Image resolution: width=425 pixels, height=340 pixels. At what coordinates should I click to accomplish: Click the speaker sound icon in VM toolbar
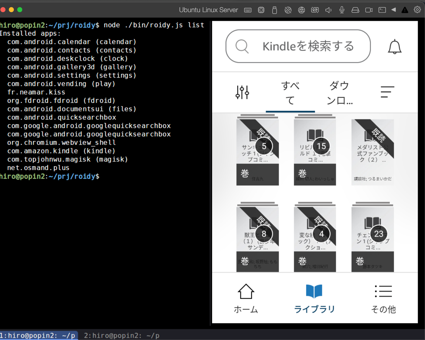pos(328,10)
